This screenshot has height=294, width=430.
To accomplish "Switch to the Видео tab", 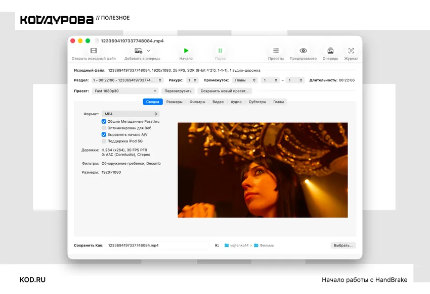I will (x=218, y=102).
